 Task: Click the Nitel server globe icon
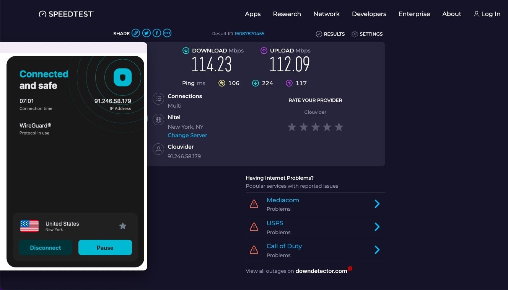tap(158, 120)
